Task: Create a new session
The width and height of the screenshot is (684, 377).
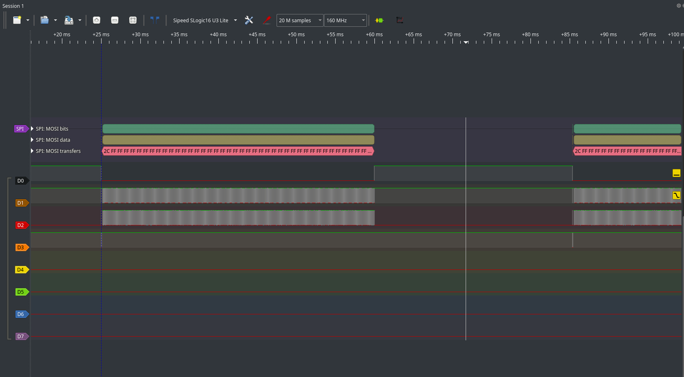Action: 17,20
